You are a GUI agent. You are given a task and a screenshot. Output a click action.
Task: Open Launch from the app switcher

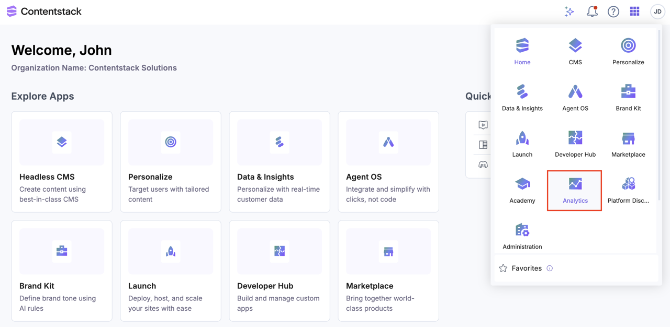coord(522,144)
